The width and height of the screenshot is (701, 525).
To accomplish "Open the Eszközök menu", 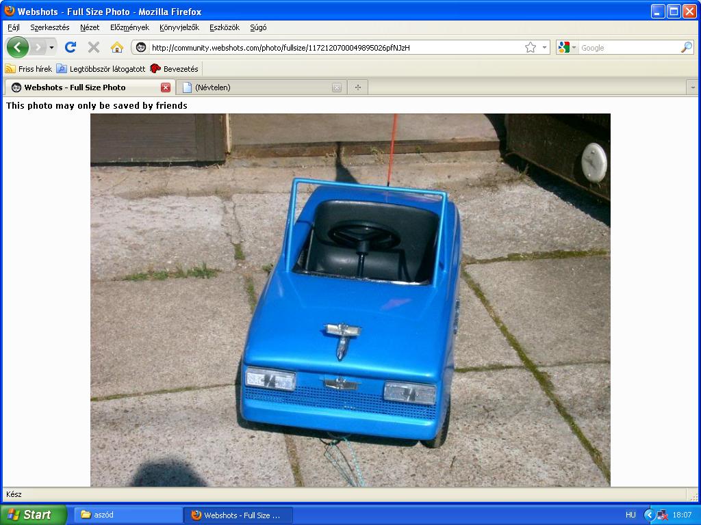I will (x=225, y=27).
